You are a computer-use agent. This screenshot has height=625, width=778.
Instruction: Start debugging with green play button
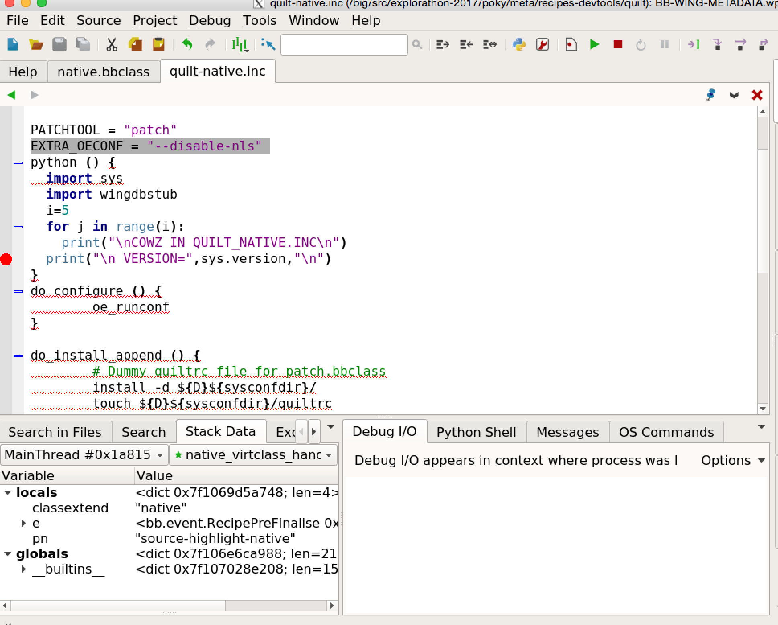pos(594,44)
